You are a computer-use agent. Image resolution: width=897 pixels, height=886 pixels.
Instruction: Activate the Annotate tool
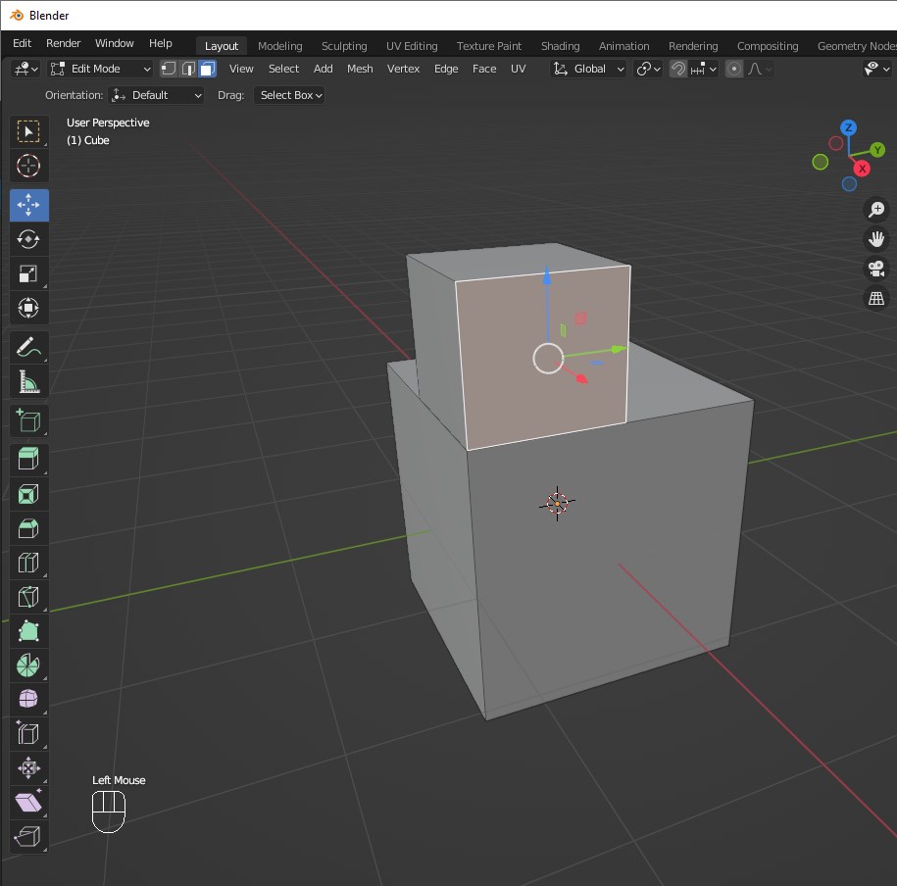(28, 347)
